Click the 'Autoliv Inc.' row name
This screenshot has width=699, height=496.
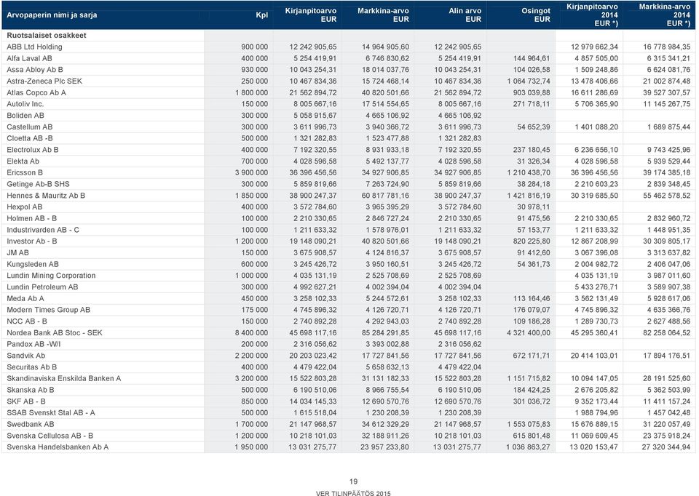pos(25,104)
